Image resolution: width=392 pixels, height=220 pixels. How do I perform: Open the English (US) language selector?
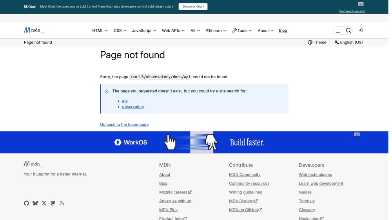point(348,42)
